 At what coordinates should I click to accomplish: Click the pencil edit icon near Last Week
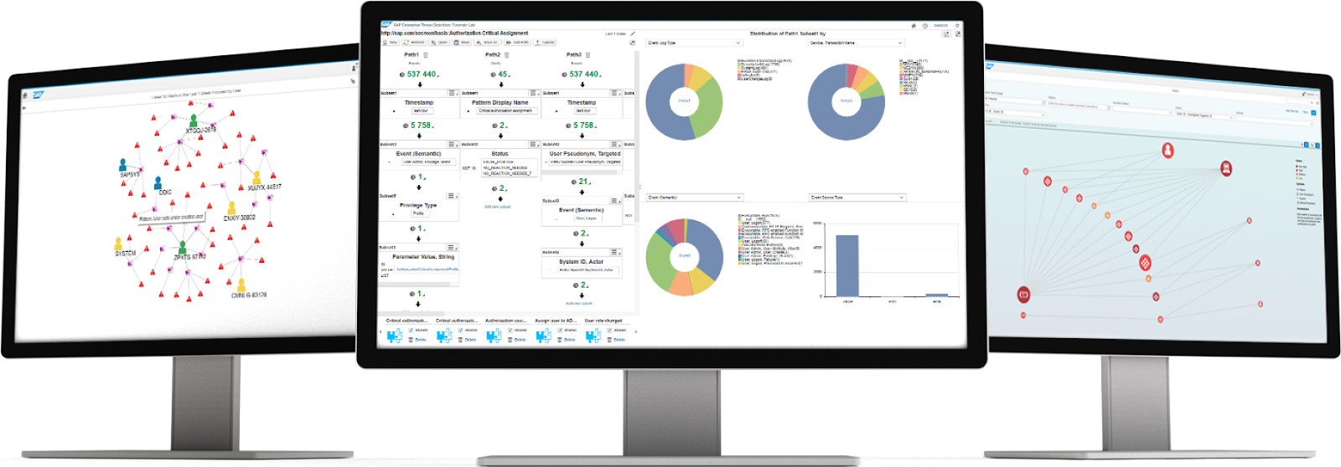coord(633,33)
